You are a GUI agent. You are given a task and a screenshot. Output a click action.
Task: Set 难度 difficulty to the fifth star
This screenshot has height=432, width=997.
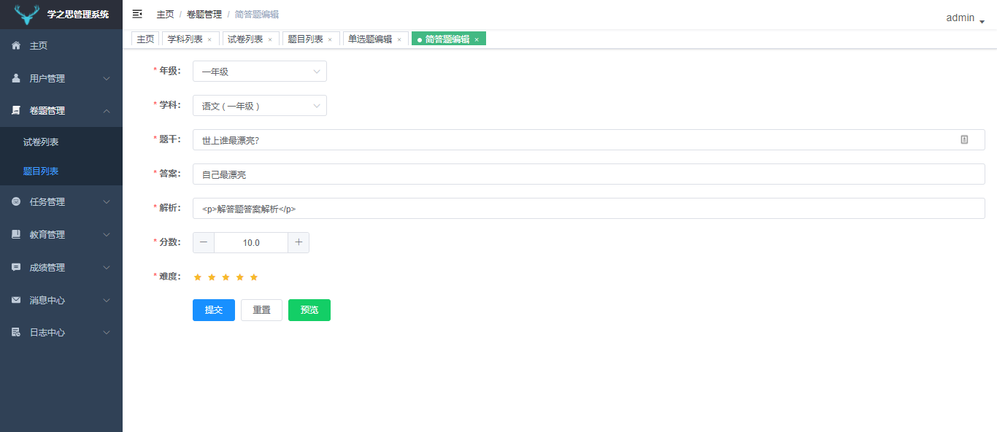pyautogui.click(x=254, y=277)
